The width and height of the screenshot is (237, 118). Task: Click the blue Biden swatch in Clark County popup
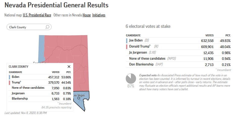coord(10,77)
